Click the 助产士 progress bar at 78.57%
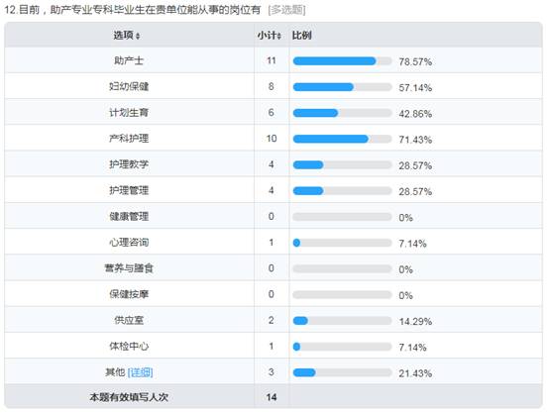The width and height of the screenshot is (549, 414). (x=342, y=61)
